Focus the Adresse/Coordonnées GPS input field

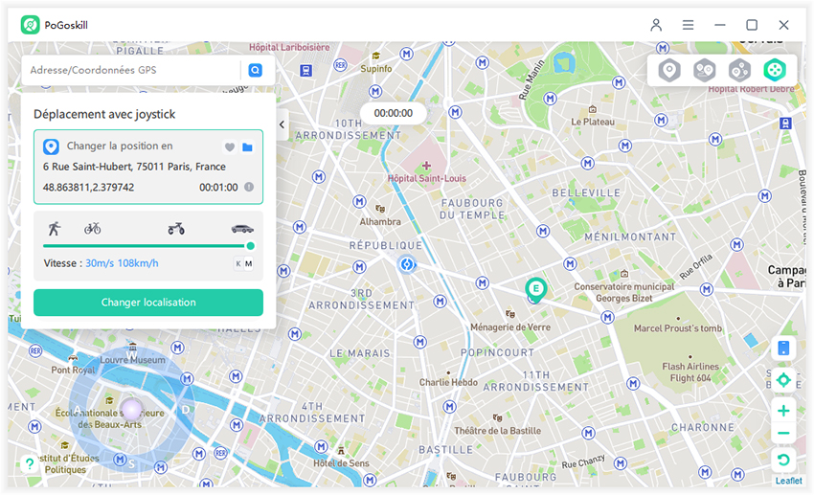132,70
